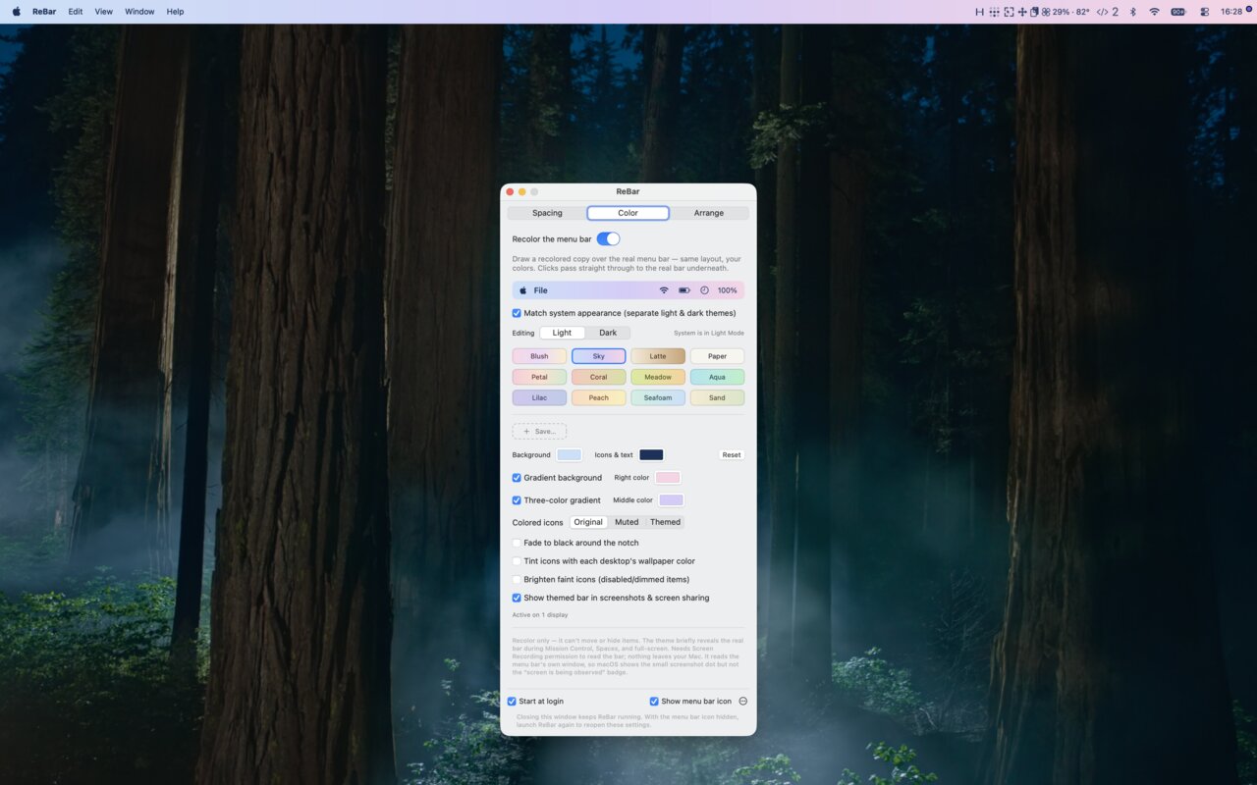Image resolution: width=1257 pixels, height=785 pixels.
Task: Select the Dark editing mode
Action: [608, 333]
